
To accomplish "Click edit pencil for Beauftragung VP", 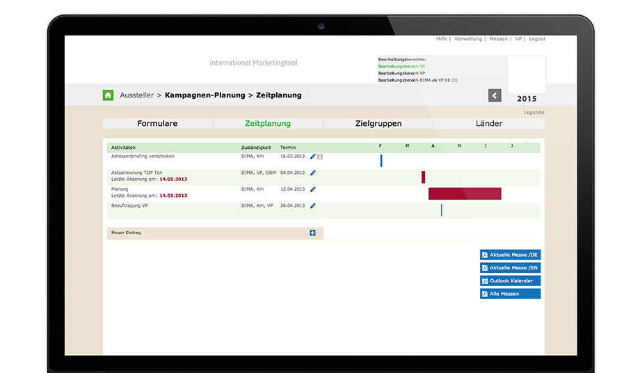I will click(x=313, y=206).
